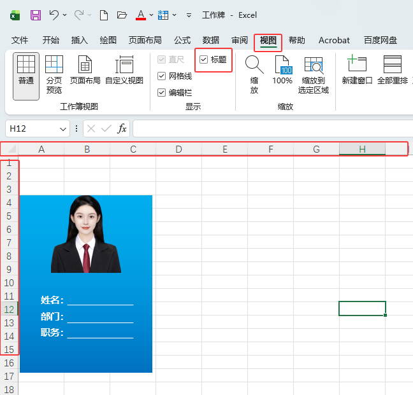Reset zoom to 100%
Viewport: 413px width, 395px height.
[x=282, y=69]
